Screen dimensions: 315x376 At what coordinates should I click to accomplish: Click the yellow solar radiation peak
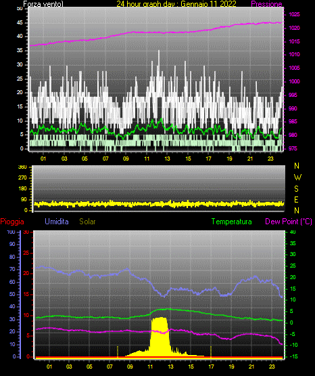[160, 336]
